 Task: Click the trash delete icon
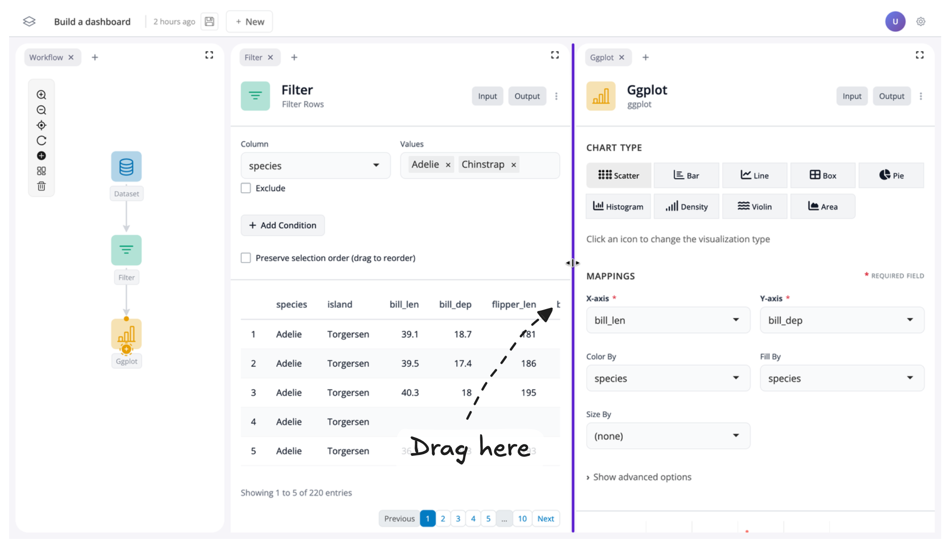click(x=41, y=186)
